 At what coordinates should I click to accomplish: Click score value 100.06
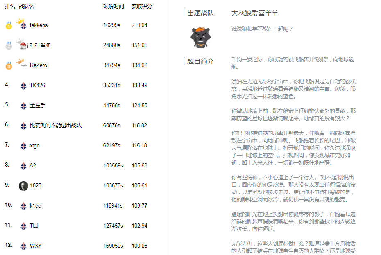coord(139,246)
